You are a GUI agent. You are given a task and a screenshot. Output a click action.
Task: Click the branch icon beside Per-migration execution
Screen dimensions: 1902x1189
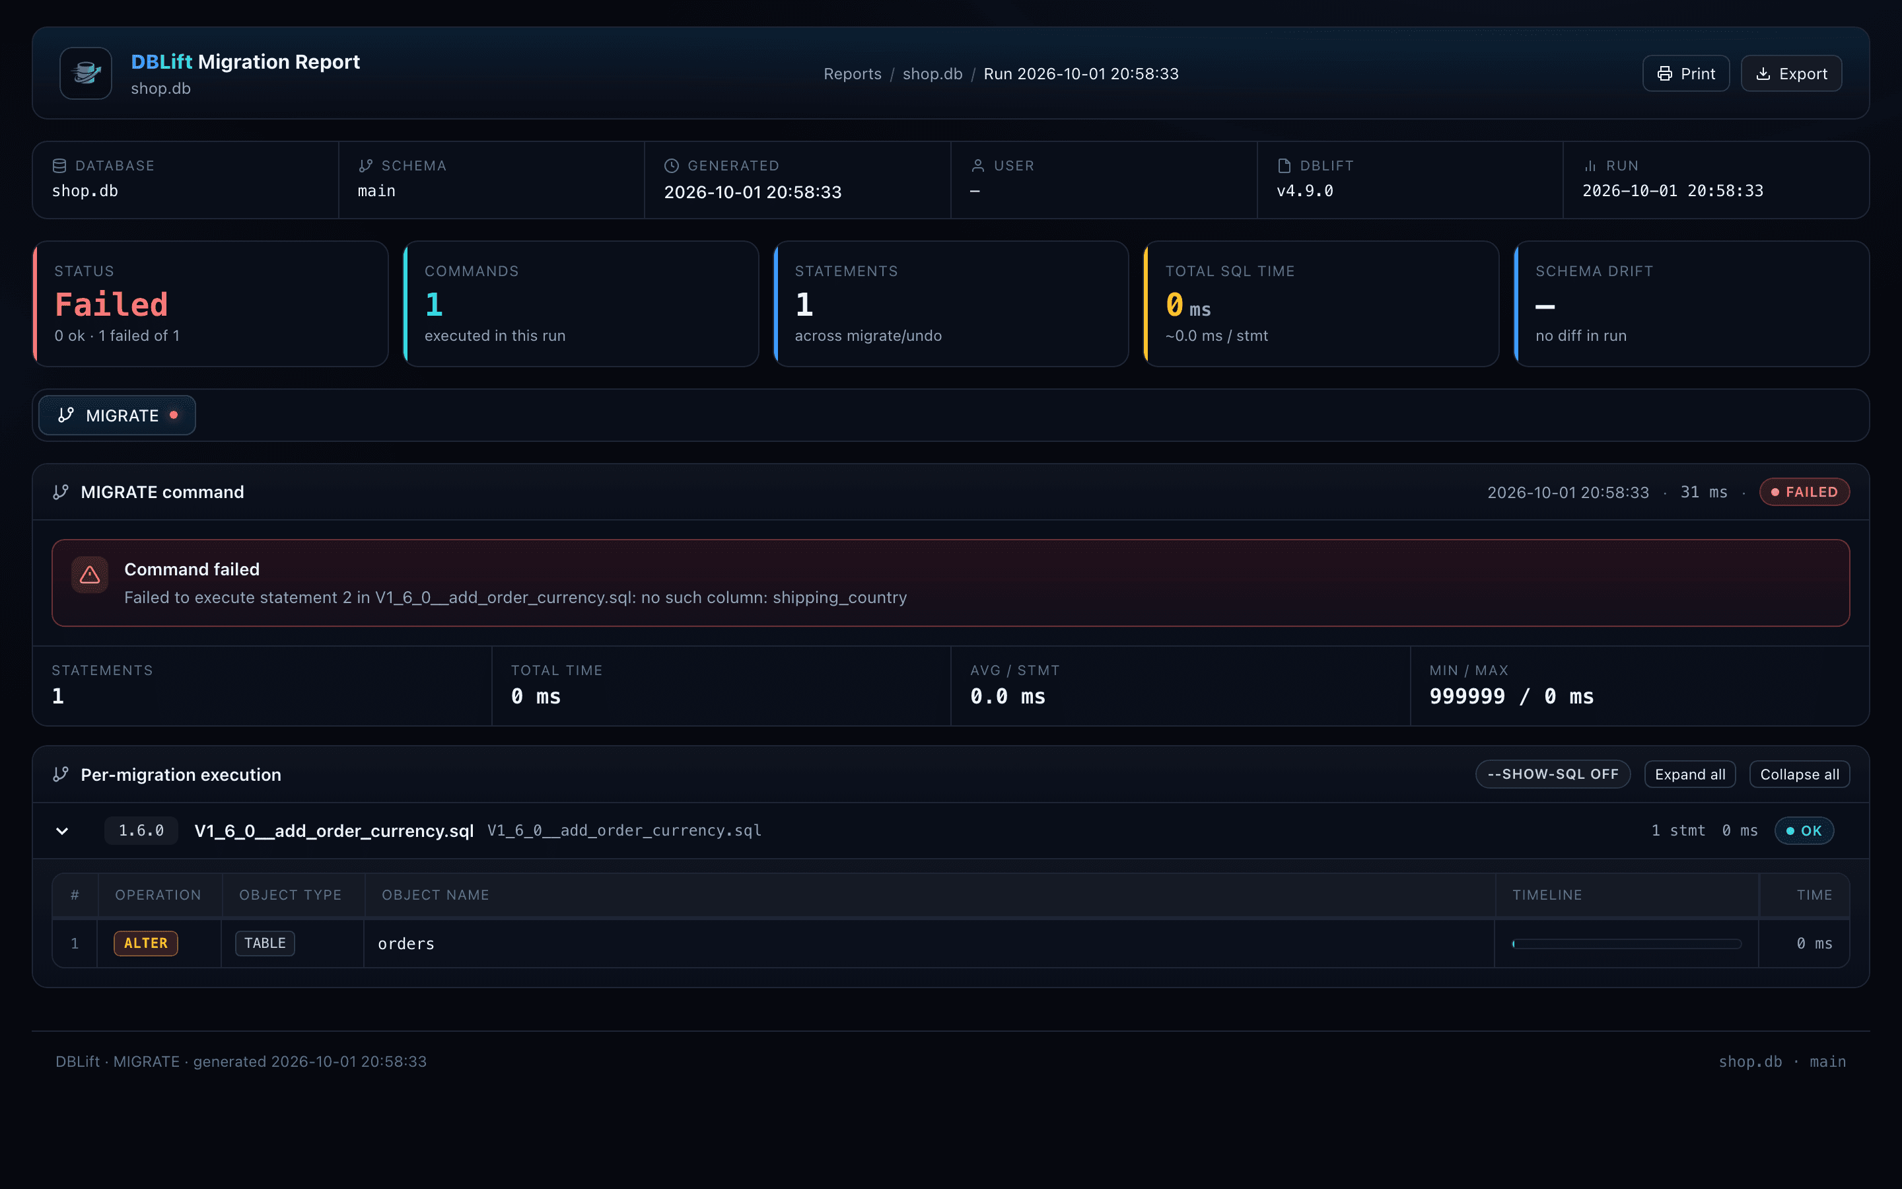(61, 774)
